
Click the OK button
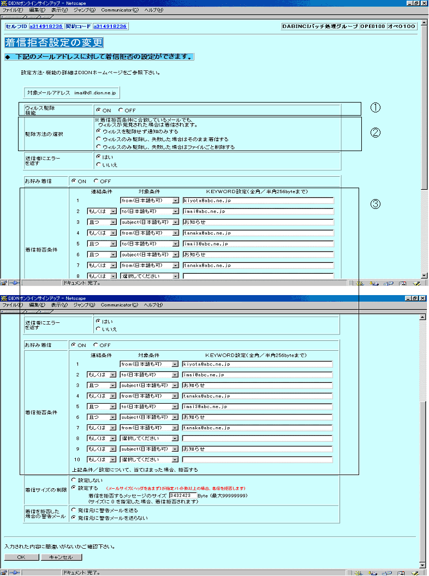(21, 557)
